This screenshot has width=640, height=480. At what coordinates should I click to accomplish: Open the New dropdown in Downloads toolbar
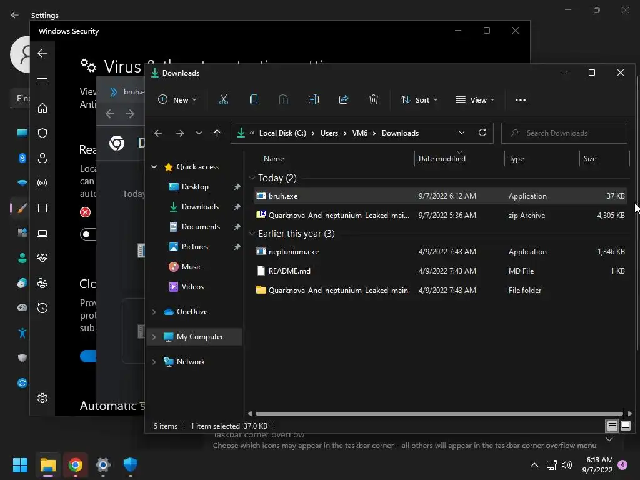point(177,99)
